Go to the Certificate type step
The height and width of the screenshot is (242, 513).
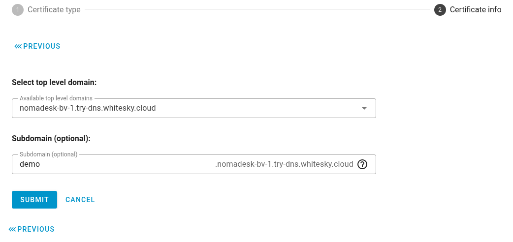pos(54,10)
